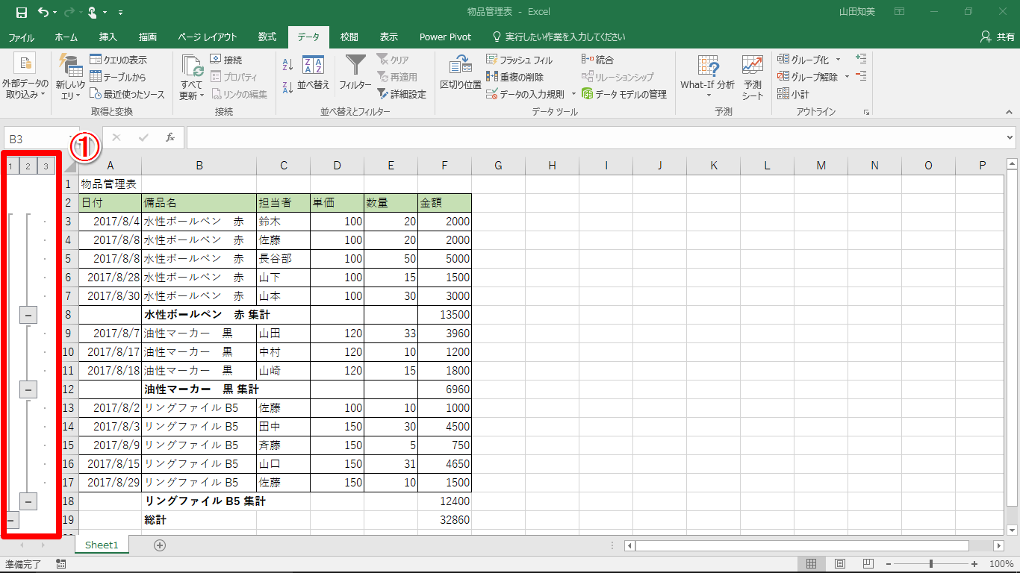Image resolution: width=1020 pixels, height=573 pixels.
Task: Sort descending with the Z→A icon
Action: pyautogui.click(x=287, y=87)
